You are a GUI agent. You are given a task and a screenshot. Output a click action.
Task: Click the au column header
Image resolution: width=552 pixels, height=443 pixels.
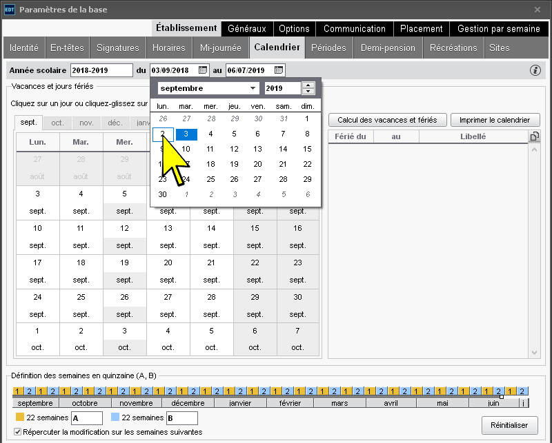tap(396, 136)
